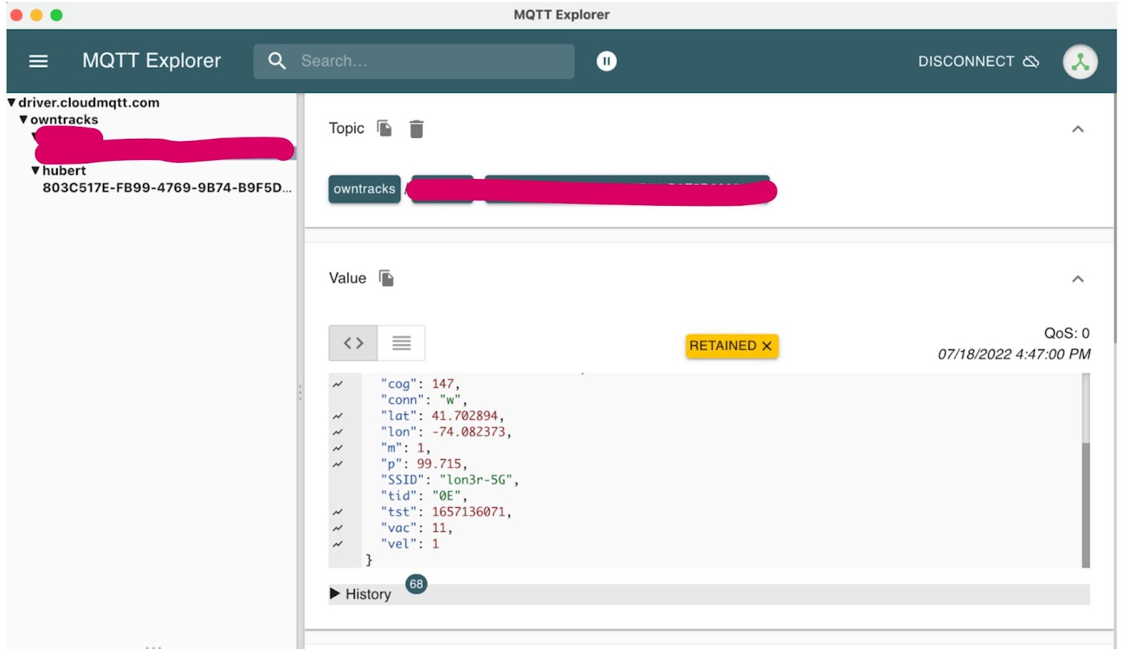Screen dimensions: 1128x649
Task: Show chart for "tst" value
Action: click(338, 512)
